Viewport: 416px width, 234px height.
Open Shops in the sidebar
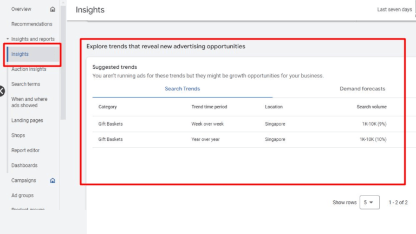point(18,135)
